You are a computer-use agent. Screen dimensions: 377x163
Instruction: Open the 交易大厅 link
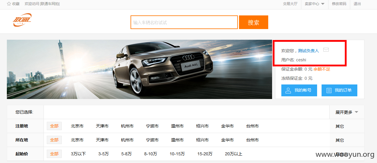tap(290, 4)
